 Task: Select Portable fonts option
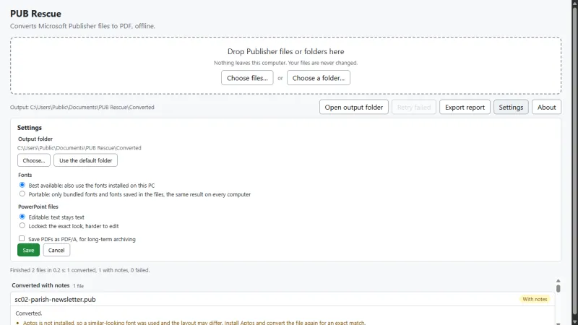[x=22, y=194]
